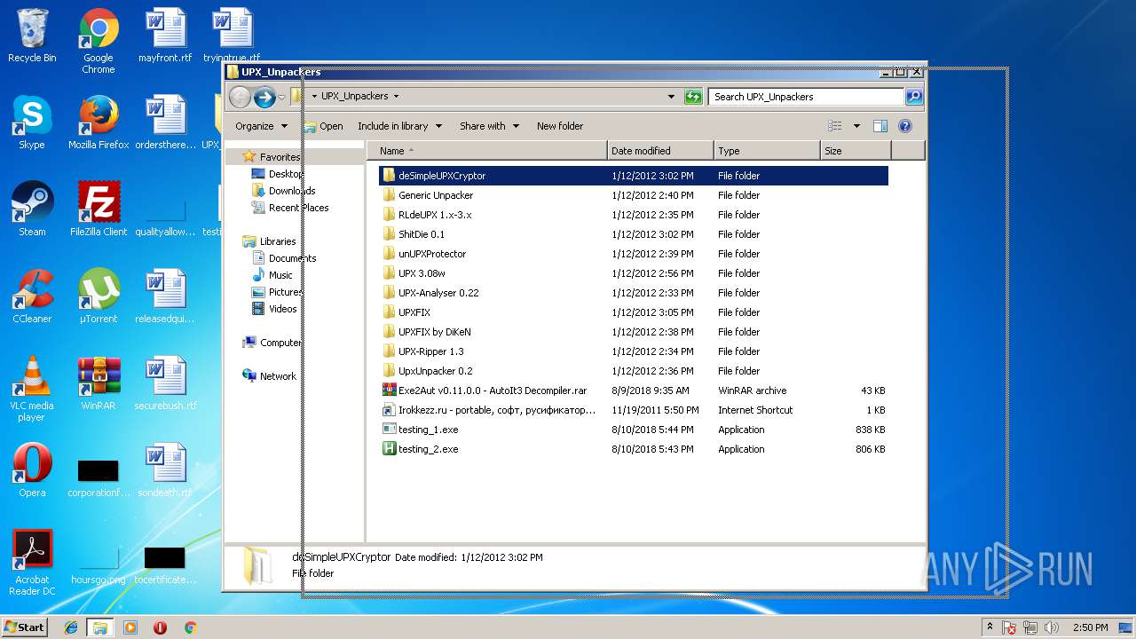Open recent pages dropdown arrow
Viewport: 1136px width, 639px height.
point(281,97)
